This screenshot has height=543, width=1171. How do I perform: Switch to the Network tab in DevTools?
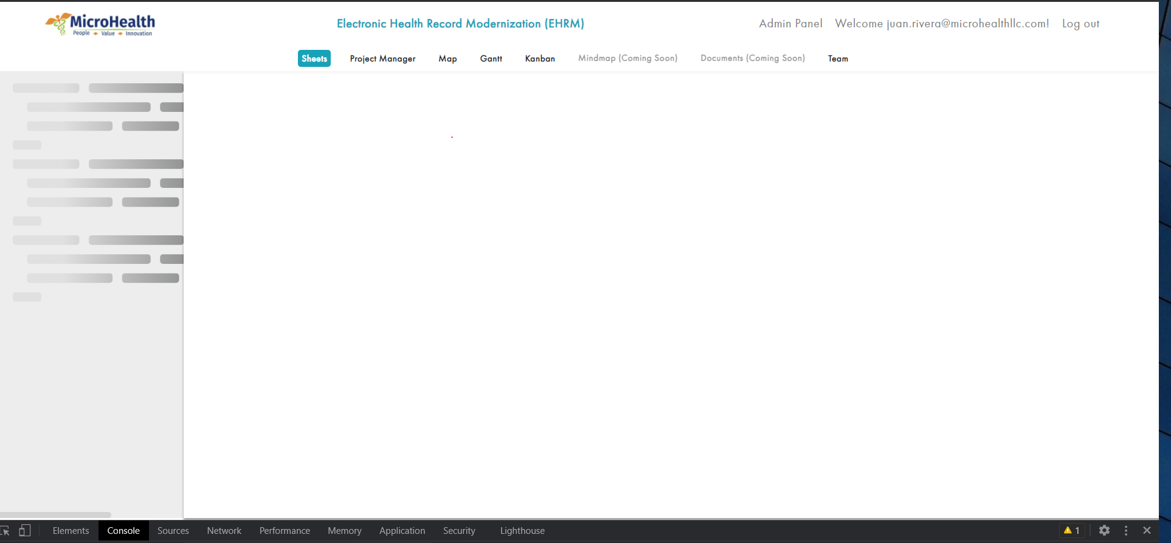coord(224,531)
